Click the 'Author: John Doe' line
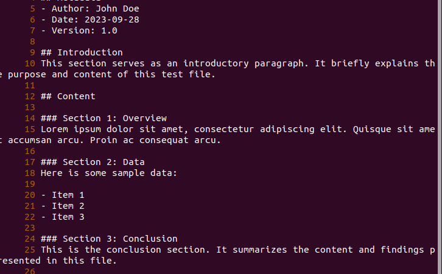This screenshot has width=442, height=274. 95,9
